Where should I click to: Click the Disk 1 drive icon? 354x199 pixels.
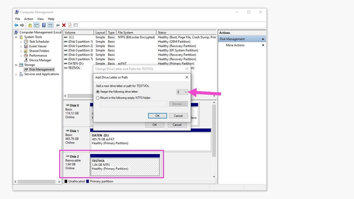pos(67,131)
